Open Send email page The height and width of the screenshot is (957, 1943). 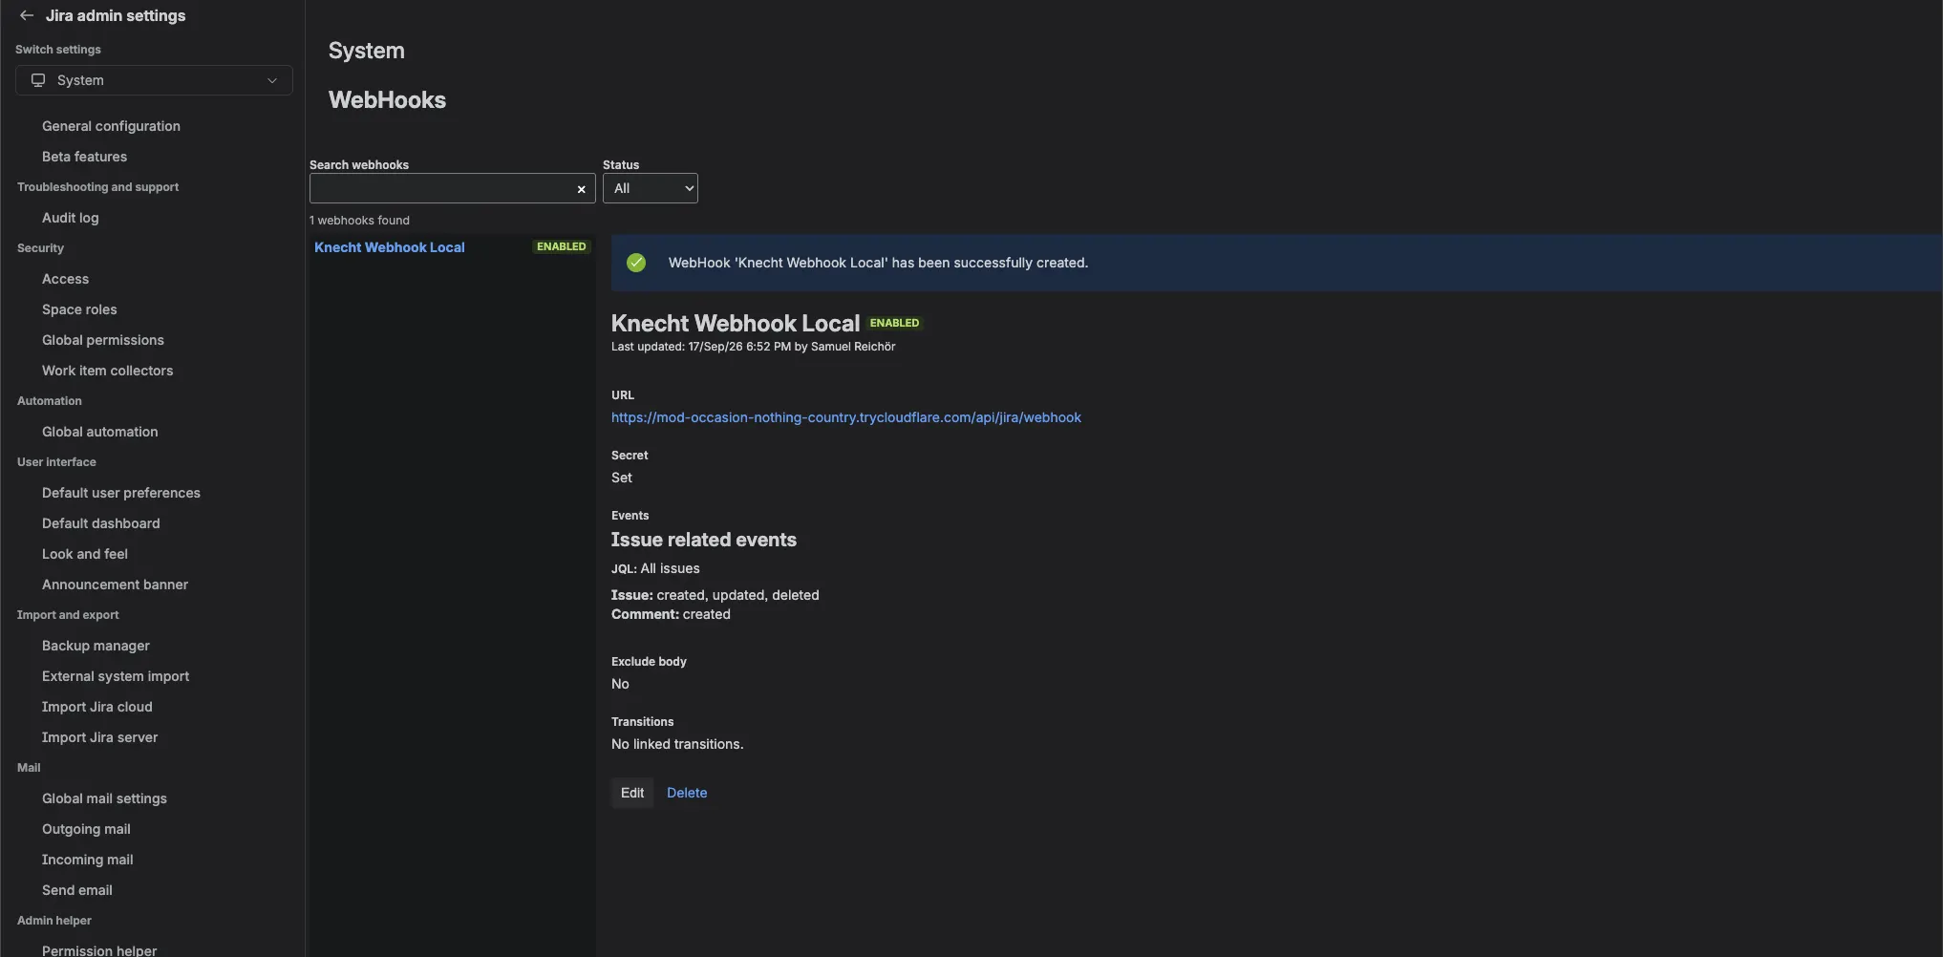[x=76, y=890]
